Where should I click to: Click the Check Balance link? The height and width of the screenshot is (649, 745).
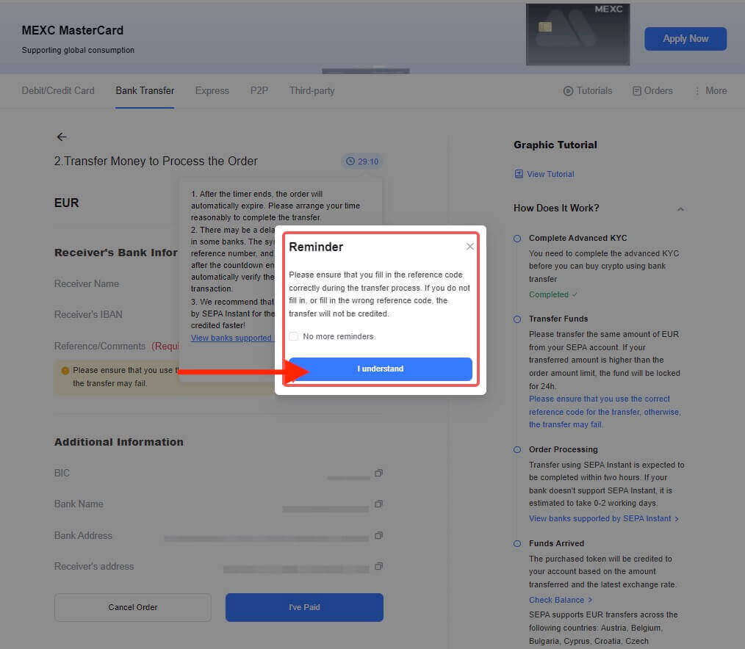coord(560,600)
